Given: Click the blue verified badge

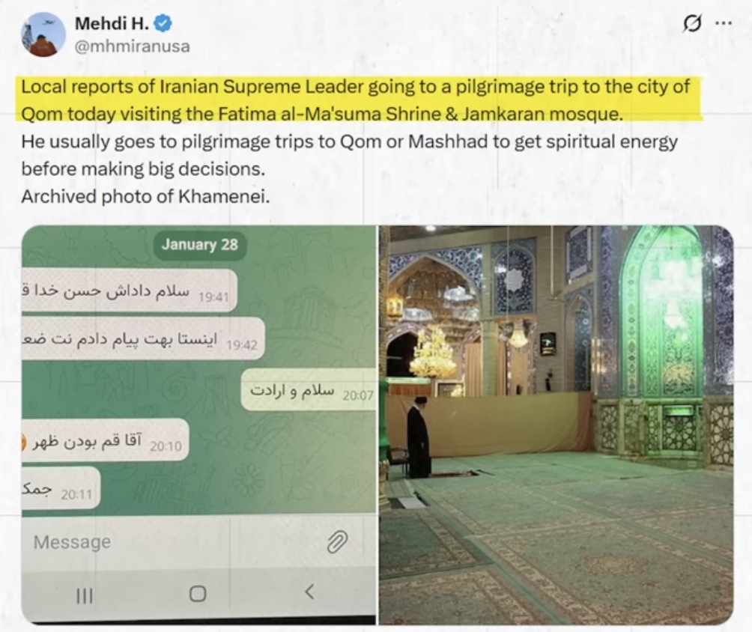Looking at the screenshot, I should (x=163, y=23).
